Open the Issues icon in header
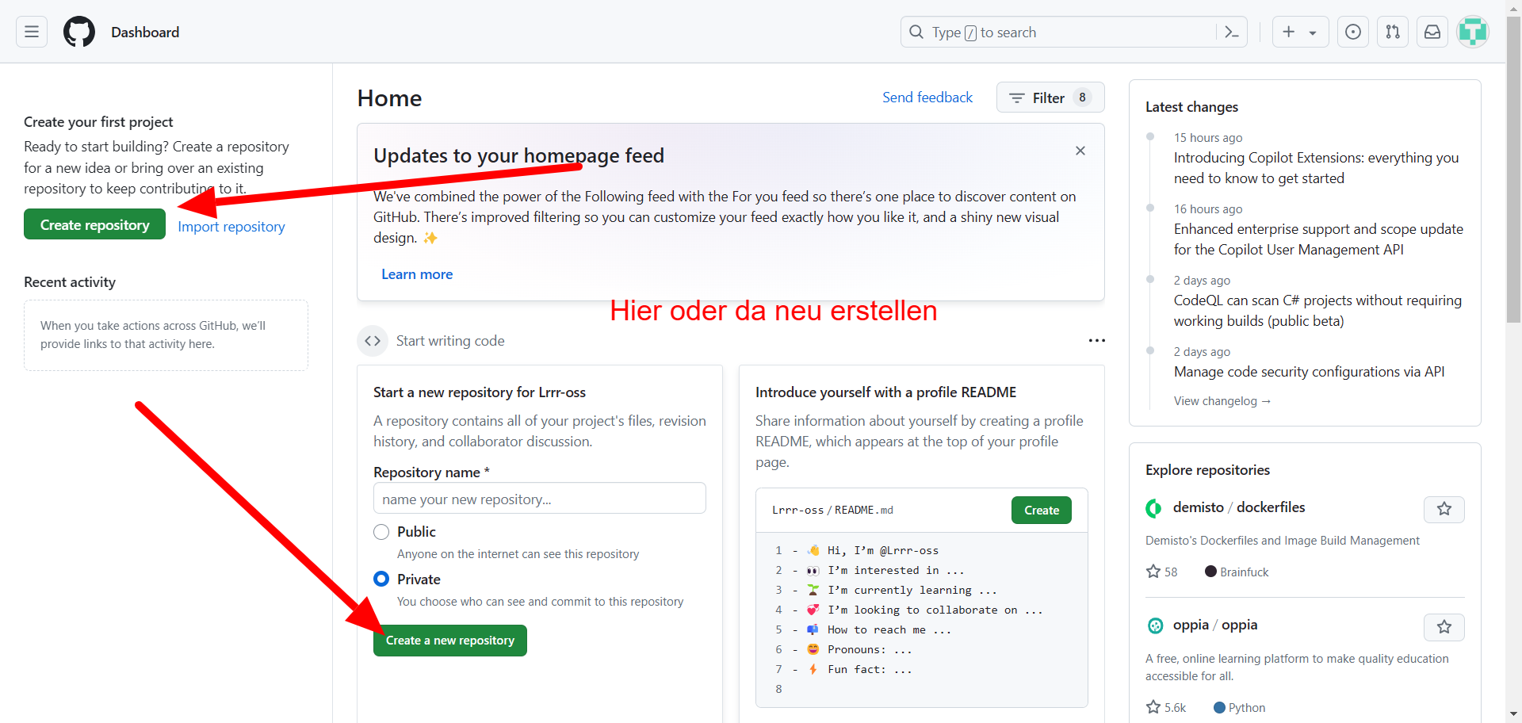 tap(1353, 32)
